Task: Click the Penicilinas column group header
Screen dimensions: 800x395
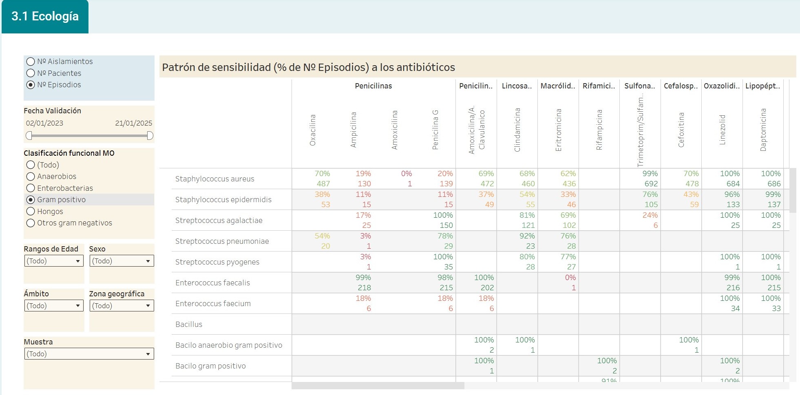Action: coord(373,86)
